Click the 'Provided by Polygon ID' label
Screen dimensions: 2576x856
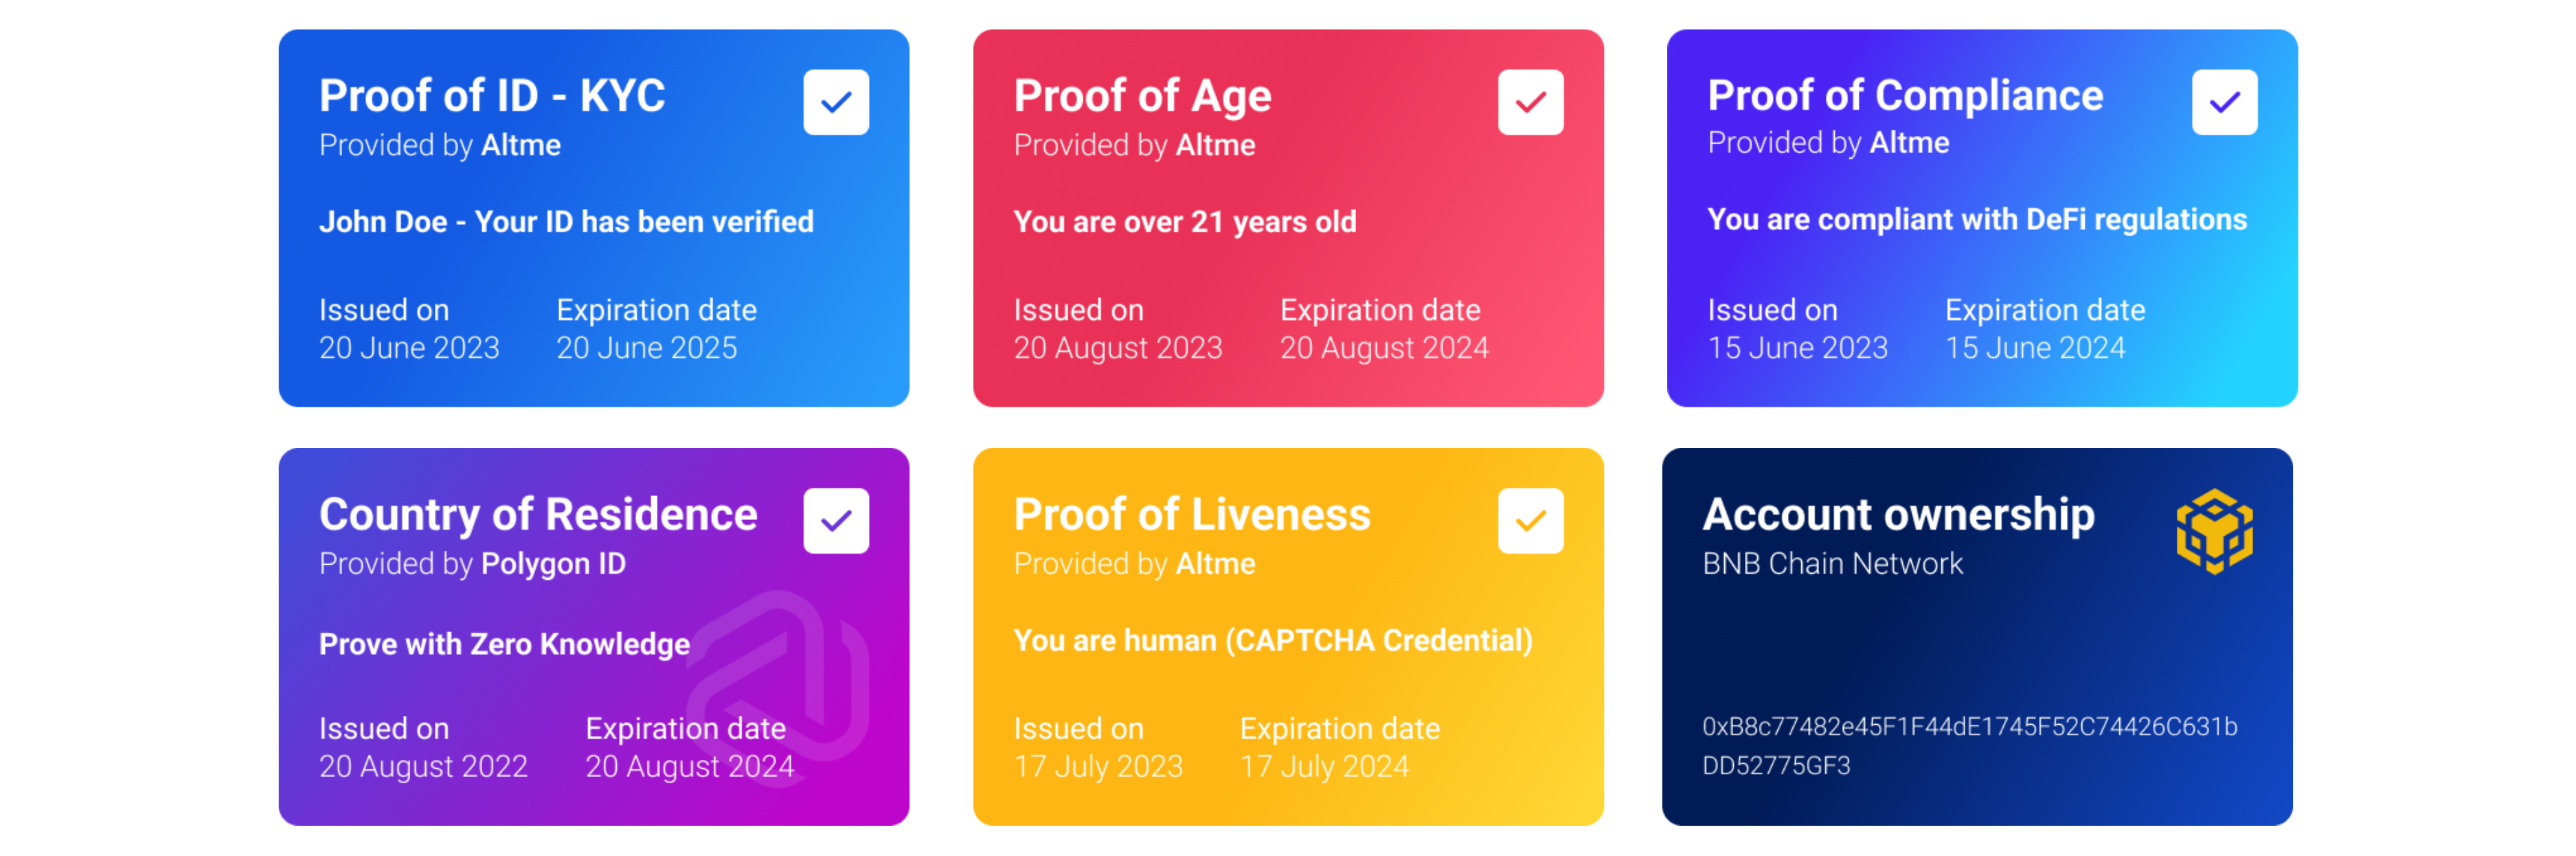(x=472, y=564)
